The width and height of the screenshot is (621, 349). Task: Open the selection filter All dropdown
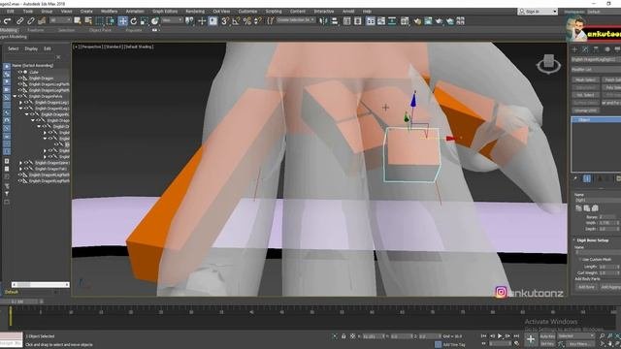[60, 20]
